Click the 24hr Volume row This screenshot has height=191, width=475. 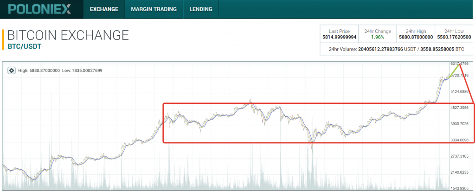click(397, 49)
